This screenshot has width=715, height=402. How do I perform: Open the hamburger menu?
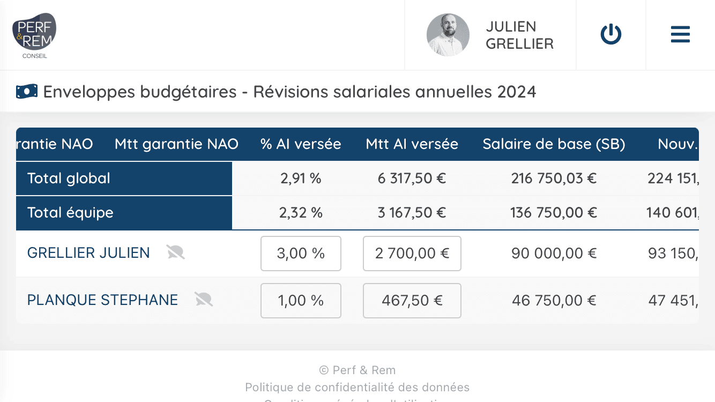pyautogui.click(x=680, y=35)
